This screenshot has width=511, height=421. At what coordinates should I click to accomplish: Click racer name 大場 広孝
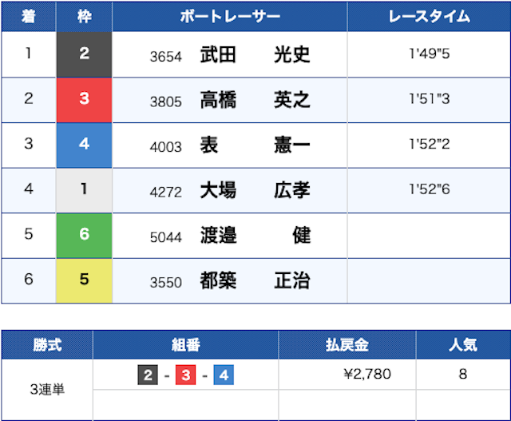255,190
